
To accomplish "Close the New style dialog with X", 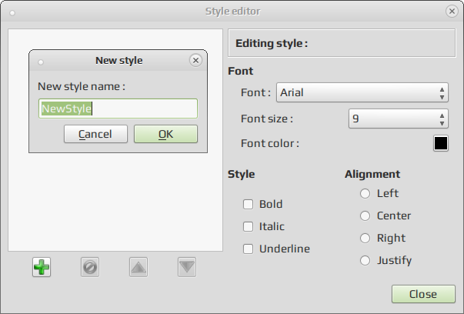I will (195, 60).
